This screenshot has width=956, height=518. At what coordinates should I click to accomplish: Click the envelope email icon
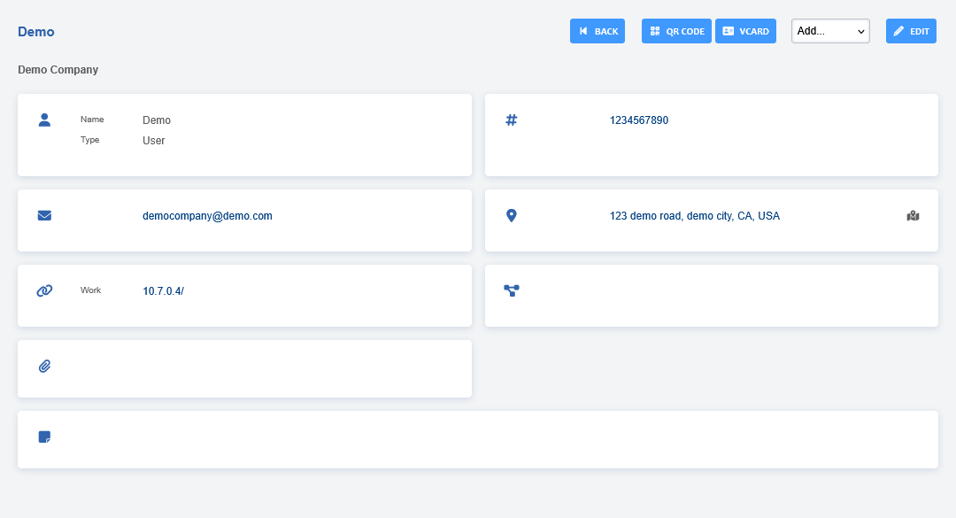pyautogui.click(x=44, y=215)
